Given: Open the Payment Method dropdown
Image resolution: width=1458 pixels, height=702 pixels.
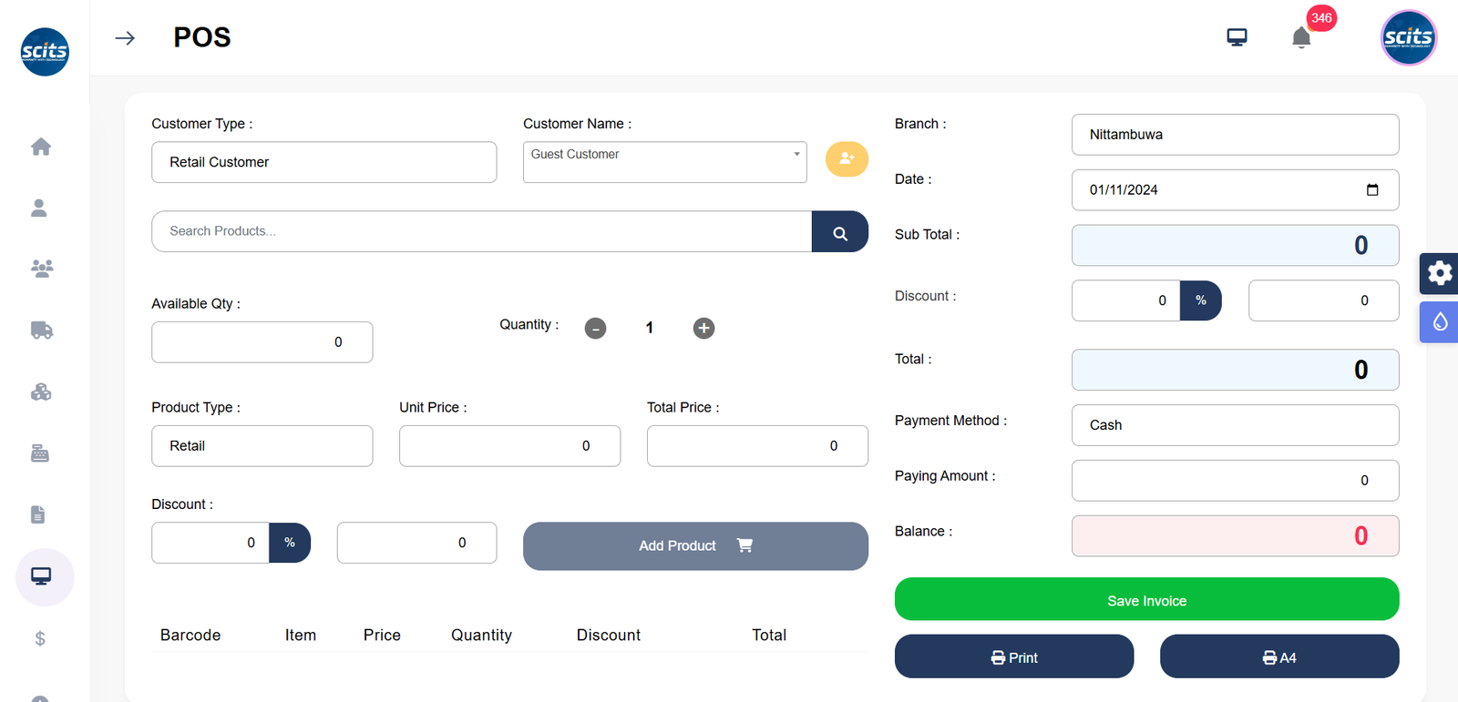Looking at the screenshot, I should click(x=1235, y=425).
